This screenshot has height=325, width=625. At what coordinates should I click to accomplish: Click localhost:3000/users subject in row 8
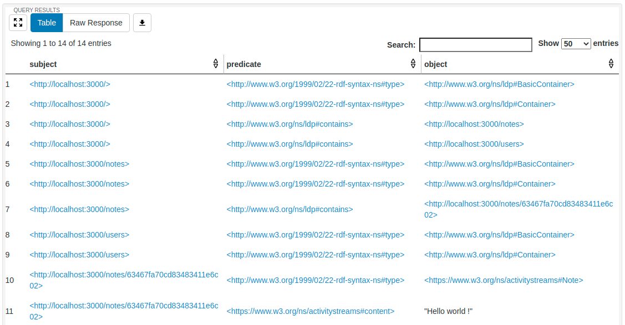[79, 235]
